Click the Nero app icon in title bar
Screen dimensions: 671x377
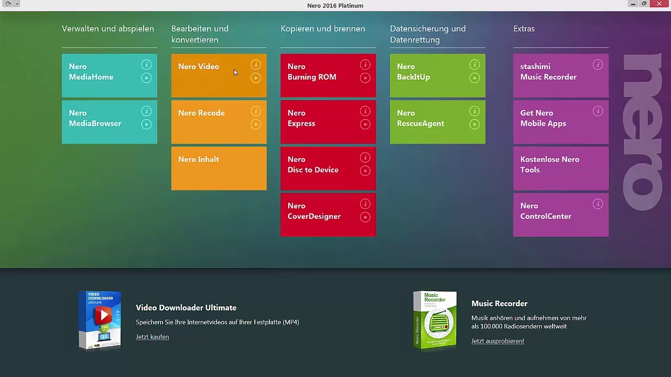(8, 4)
